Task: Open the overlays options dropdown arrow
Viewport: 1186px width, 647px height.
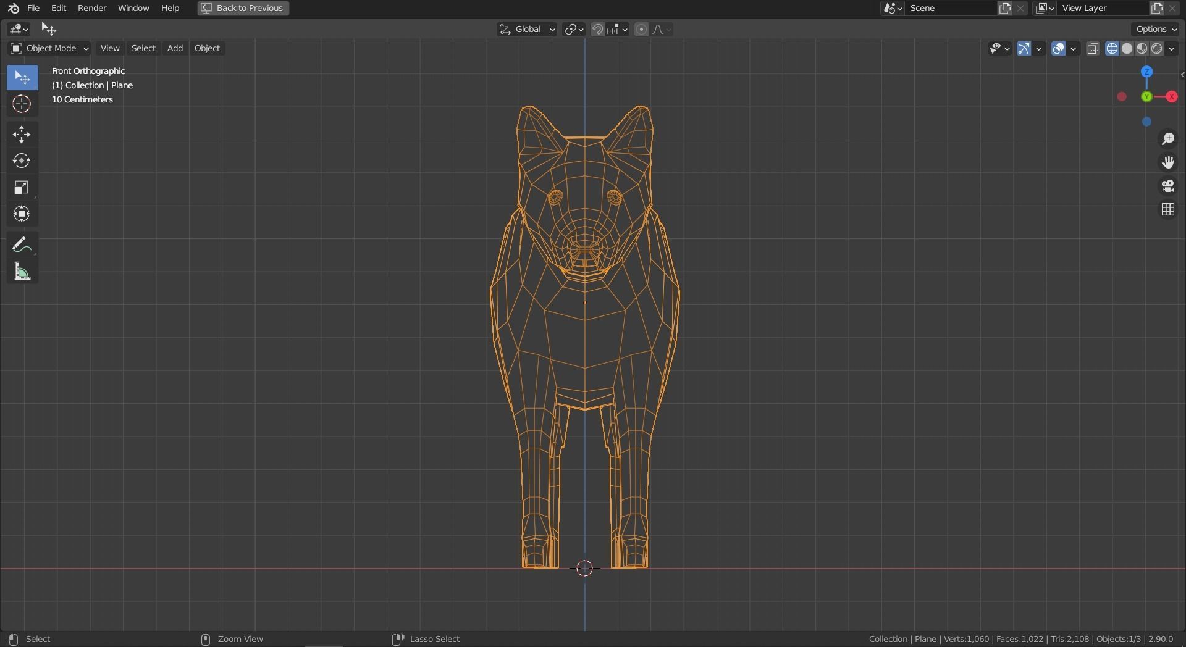Action: [1074, 48]
